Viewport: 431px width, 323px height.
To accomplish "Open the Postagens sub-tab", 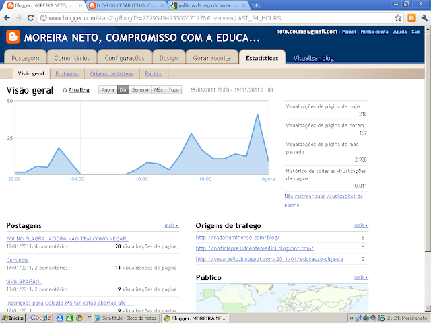I will click(67, 73).
